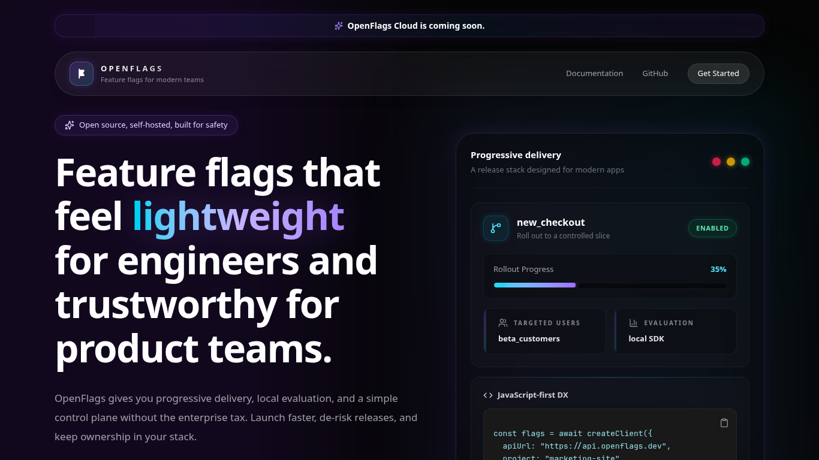Click the OPENFLAGS brand name
Viewport: 819px width, 460px height.
pyautogui.click(x=132, y=69)
